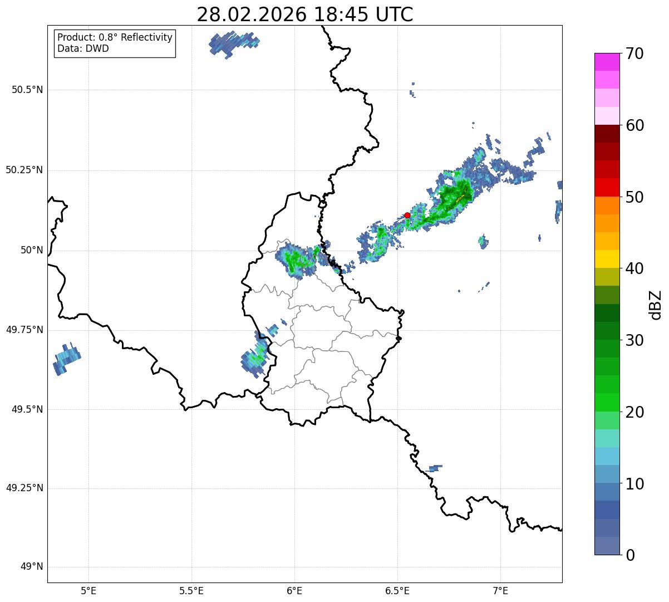This screenshot has height=602, width=669.
Task: Pick the yellow colorbar segment above 40
Action: (607, 259)
